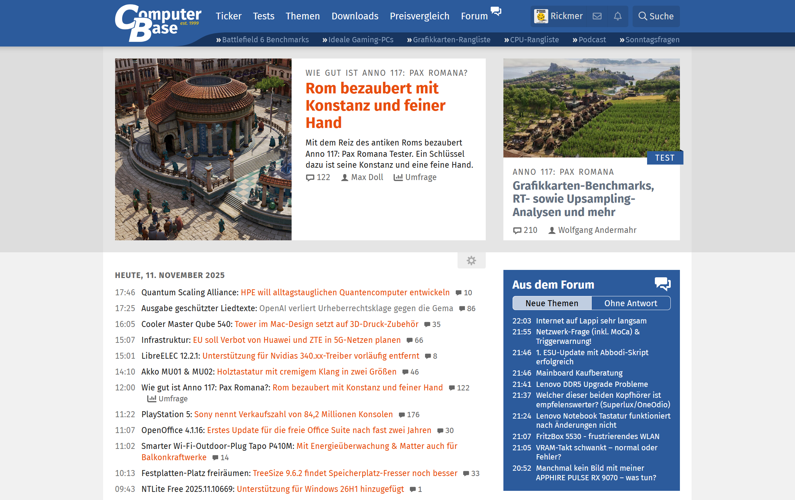795x500 pixels.
Task: Read the Holztastatur Akko news
Action: click(x=307, y=372)
